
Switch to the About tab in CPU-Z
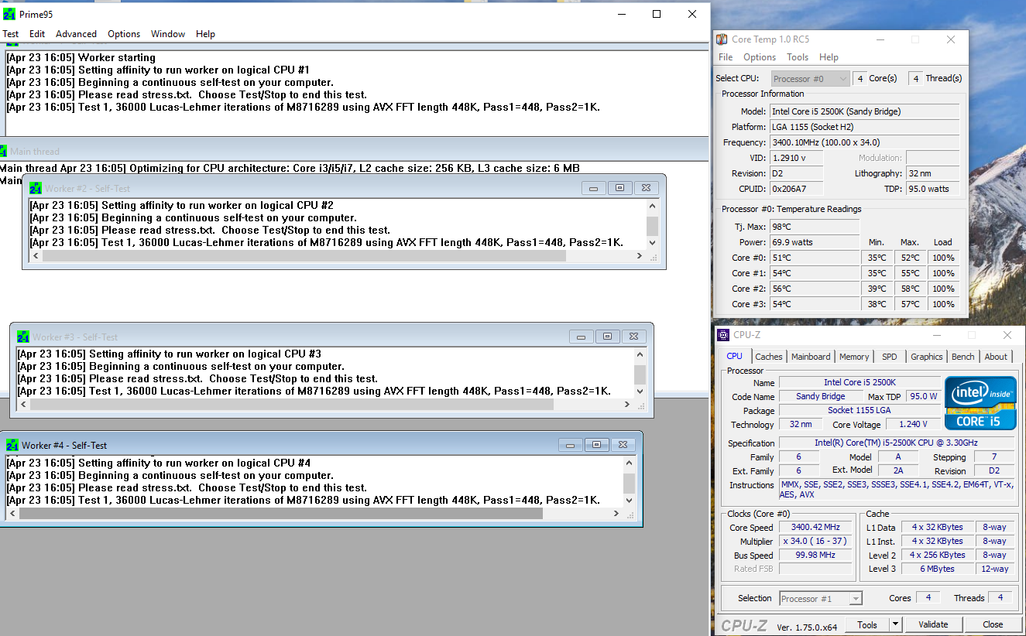click(x=996, y=357)
